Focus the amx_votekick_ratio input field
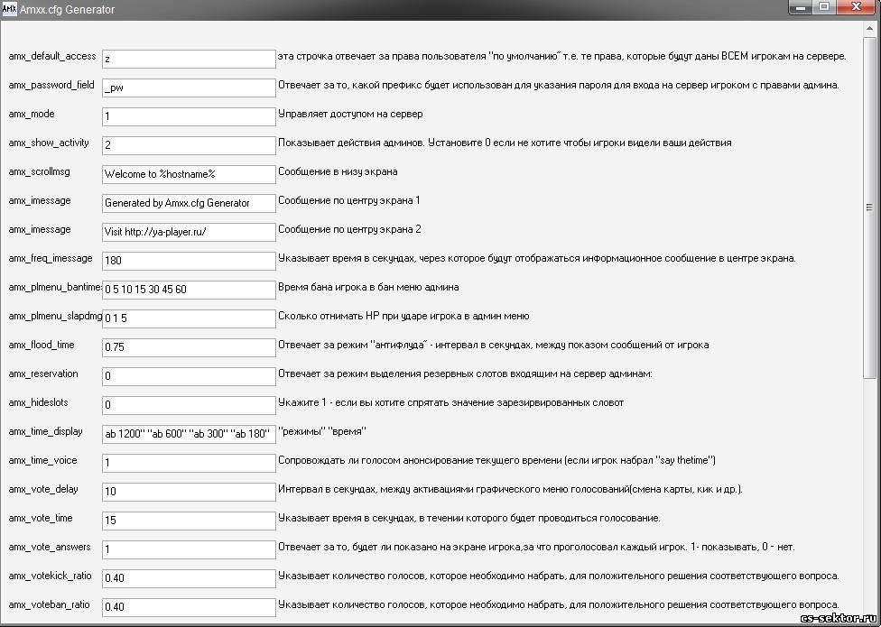Screen dimensions: 881x627 click(189, 578)
